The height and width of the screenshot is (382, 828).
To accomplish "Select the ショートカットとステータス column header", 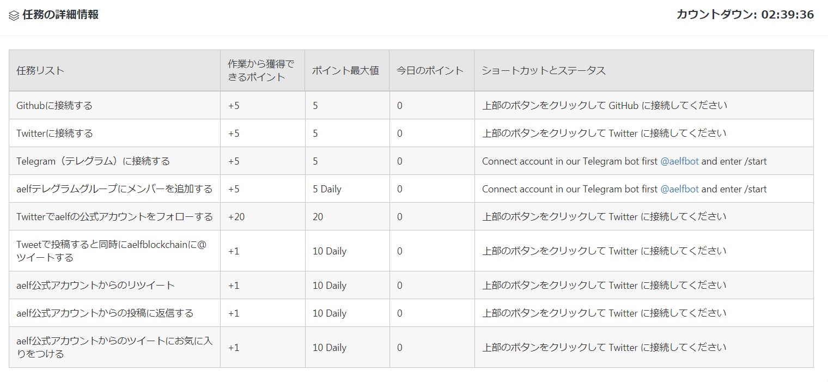I will [544, 70].
